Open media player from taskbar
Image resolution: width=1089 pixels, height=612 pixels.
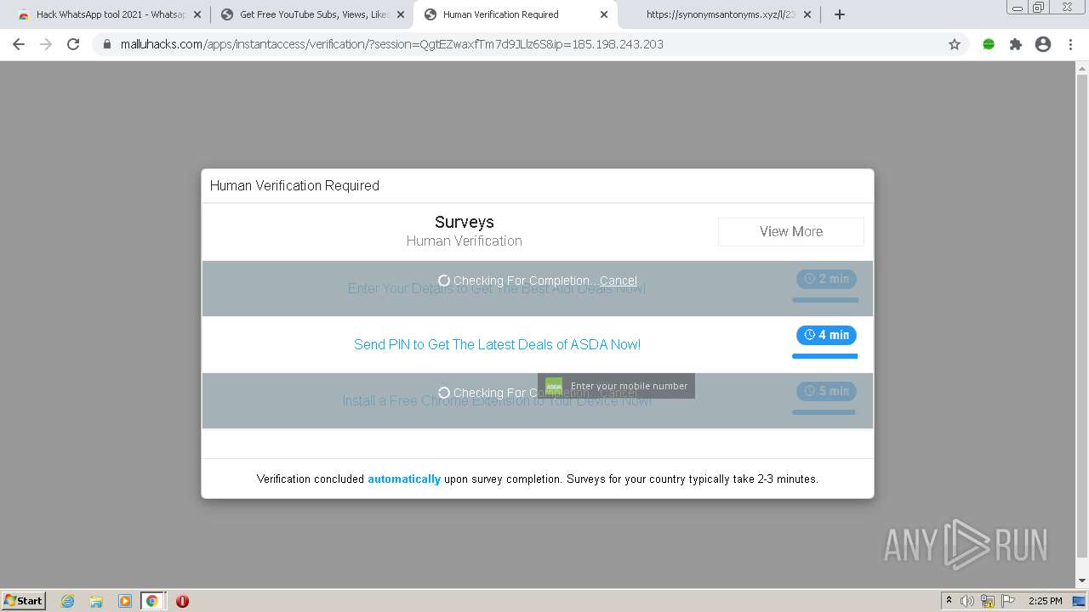124,601
